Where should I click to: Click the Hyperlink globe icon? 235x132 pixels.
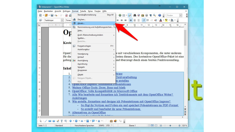pos(120,15)
